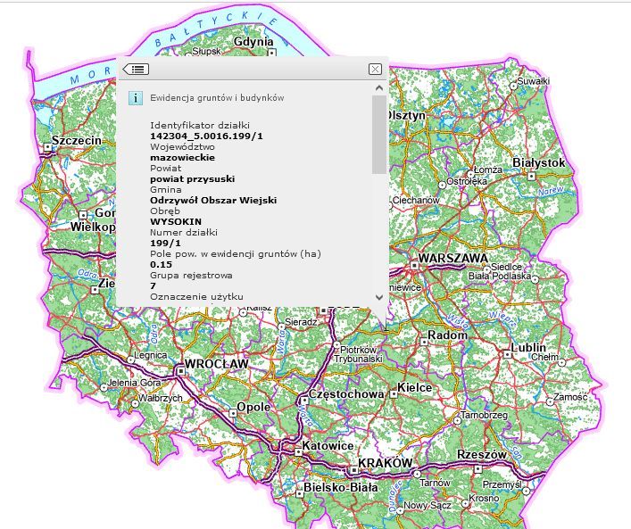Screen dimensions: 631x529
Task: Click the Białystok city marker on map
Action: tap(532, 176)
